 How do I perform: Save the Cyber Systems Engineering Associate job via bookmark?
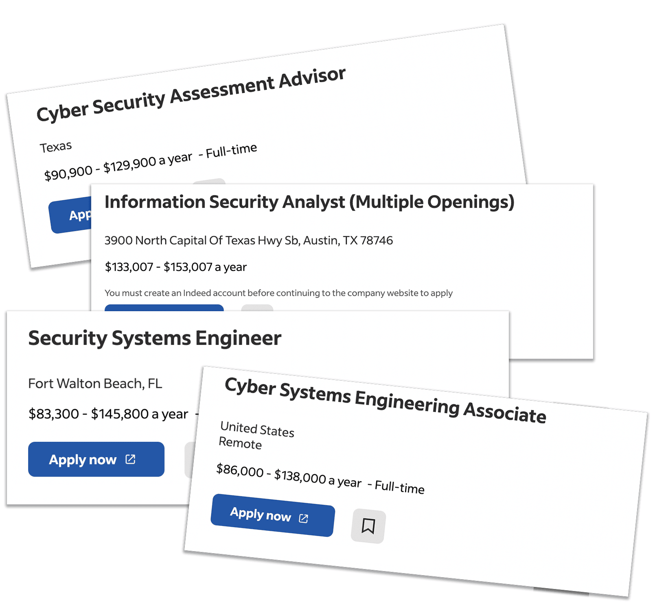coord(368,526)
